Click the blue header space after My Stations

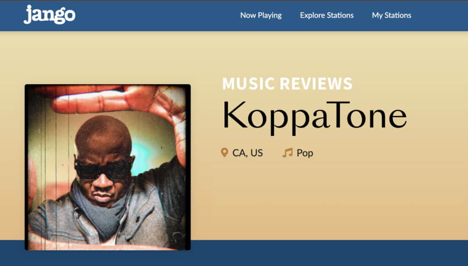pyautogui.click(x=440, y=16)
